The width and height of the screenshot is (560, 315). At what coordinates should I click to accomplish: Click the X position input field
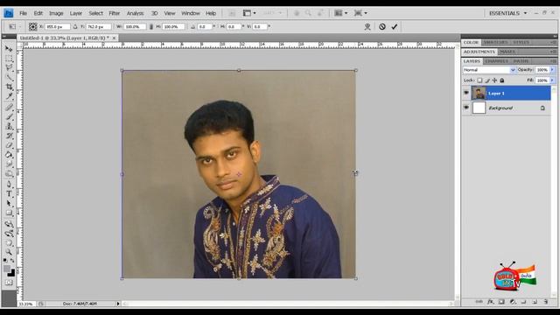[57, 27]
